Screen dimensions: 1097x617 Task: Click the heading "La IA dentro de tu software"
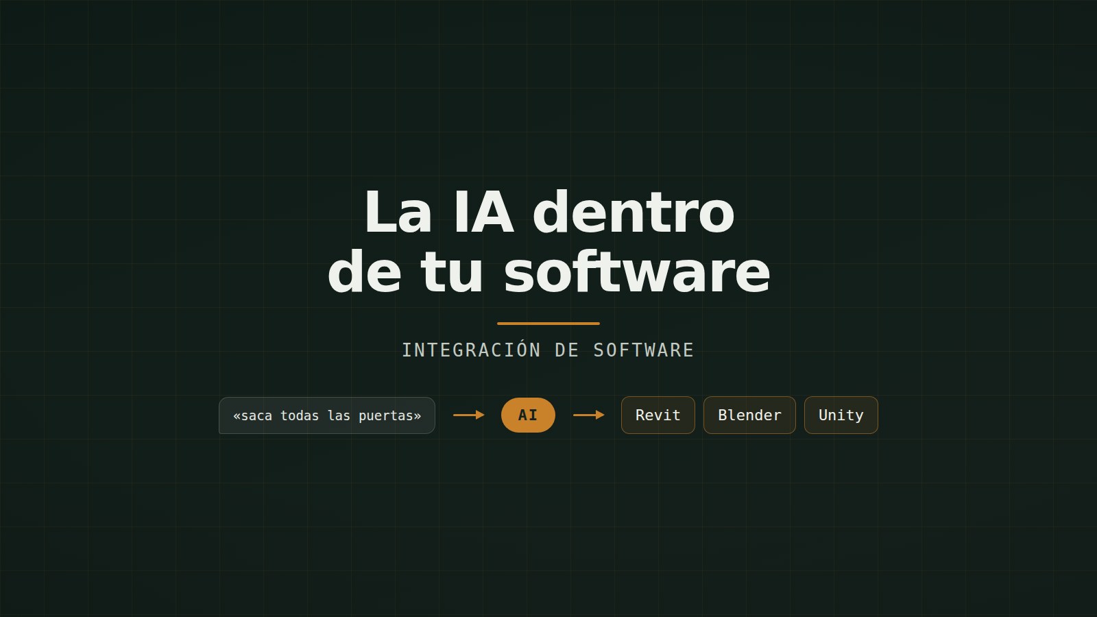pos(548,241)
